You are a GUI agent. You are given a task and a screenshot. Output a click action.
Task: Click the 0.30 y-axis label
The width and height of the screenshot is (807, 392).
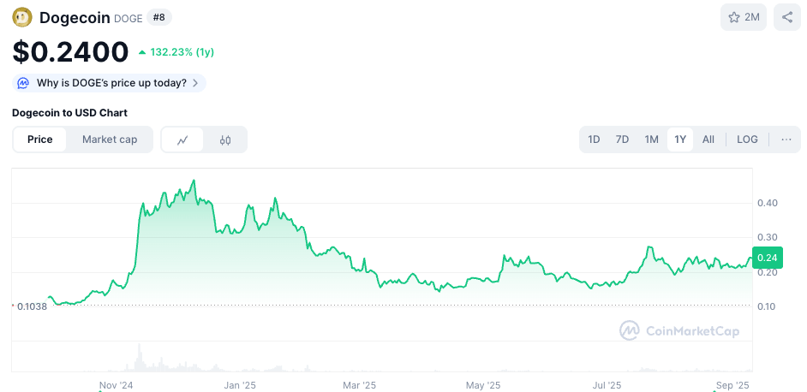[768, 238]
